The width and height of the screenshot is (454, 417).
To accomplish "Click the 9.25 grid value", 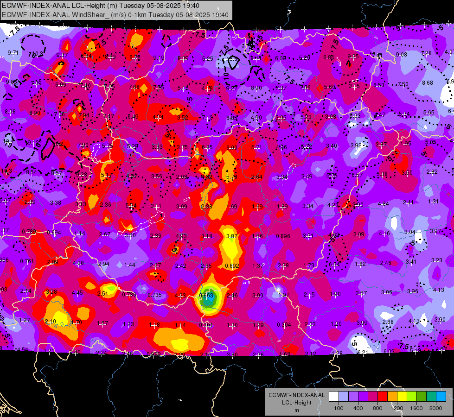I will pyautogui.click(x=353, y=57).
